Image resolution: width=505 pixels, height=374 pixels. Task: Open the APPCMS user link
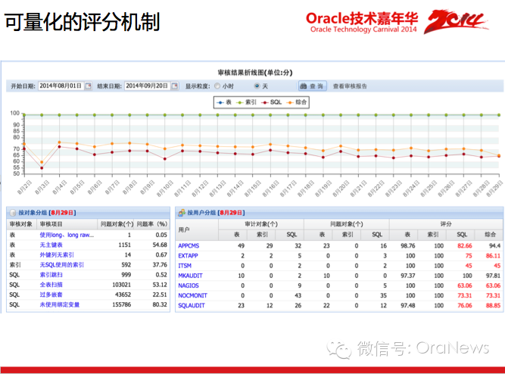coord(189,246)
